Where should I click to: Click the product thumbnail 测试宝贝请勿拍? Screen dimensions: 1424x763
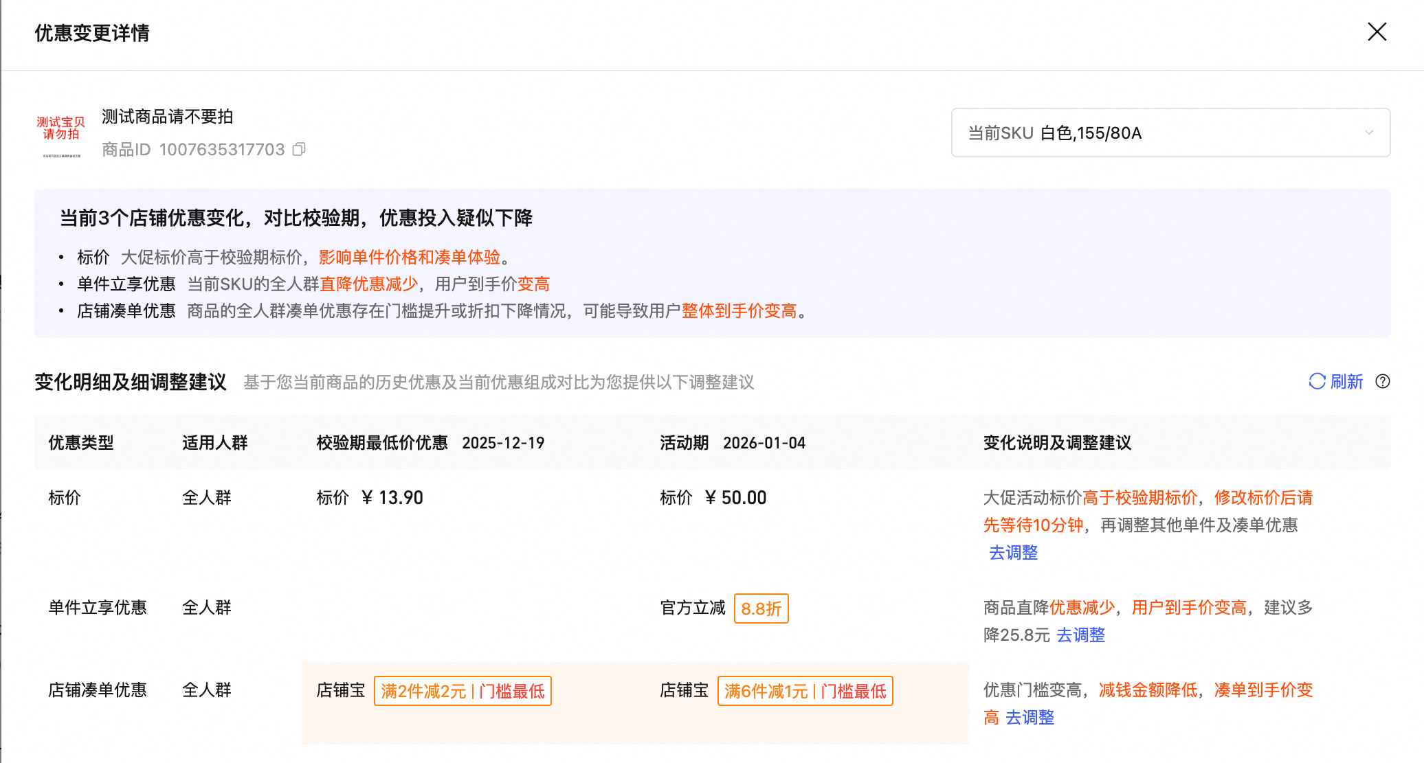tap(61, 133)
